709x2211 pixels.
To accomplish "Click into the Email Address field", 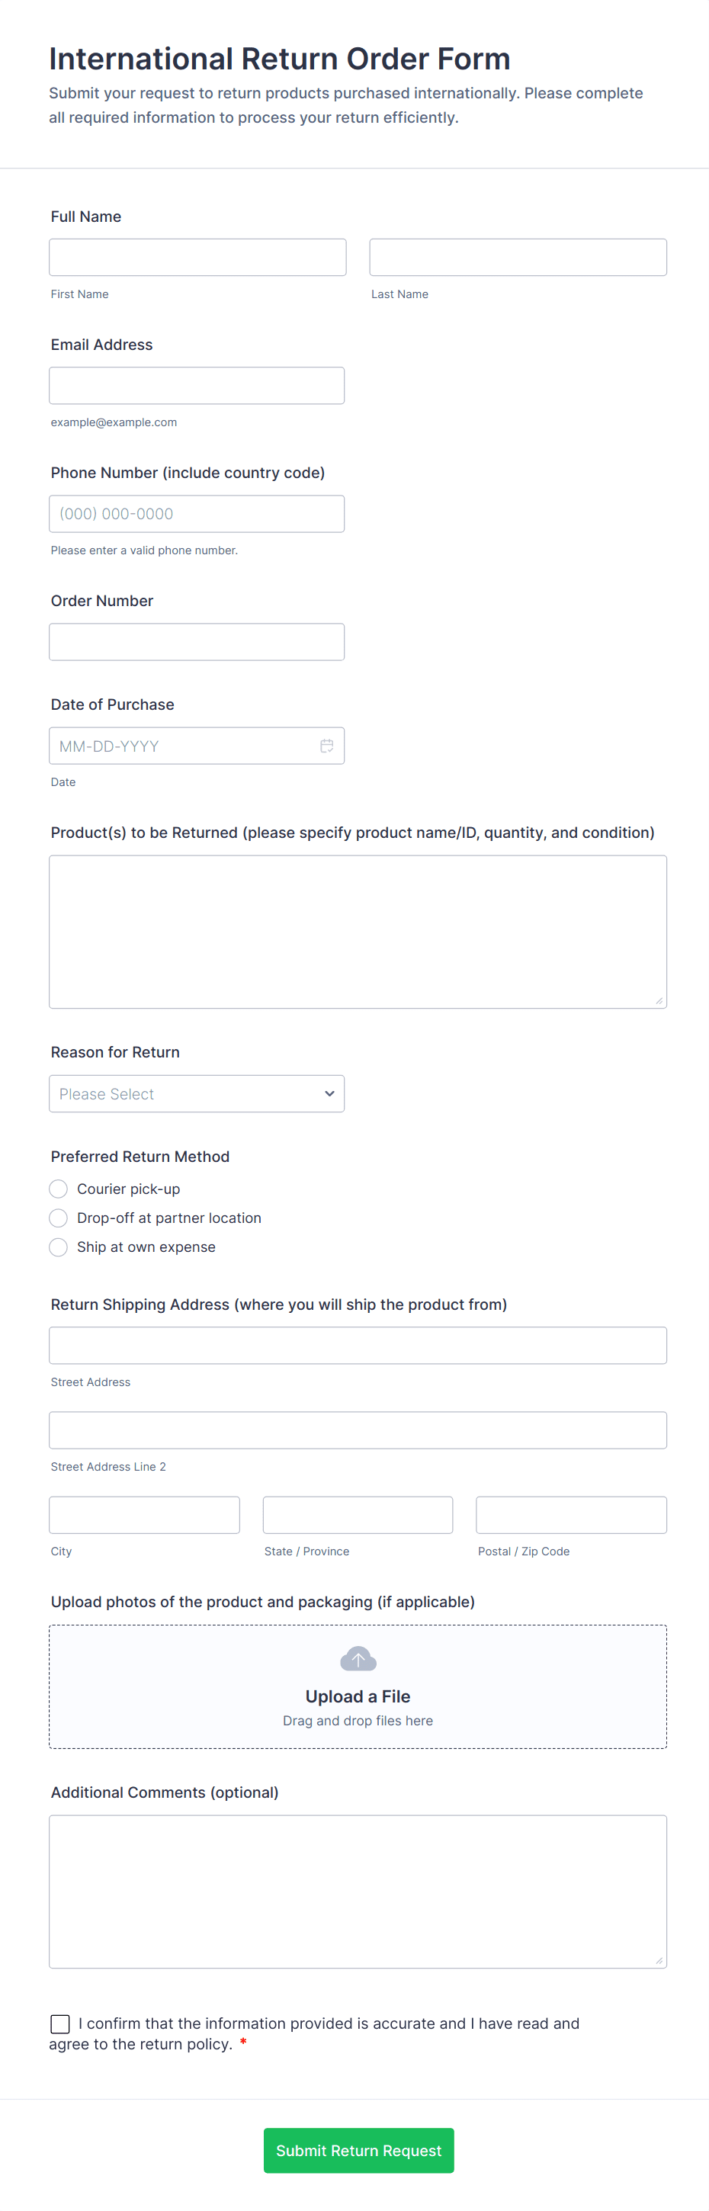I will point(197,385).
